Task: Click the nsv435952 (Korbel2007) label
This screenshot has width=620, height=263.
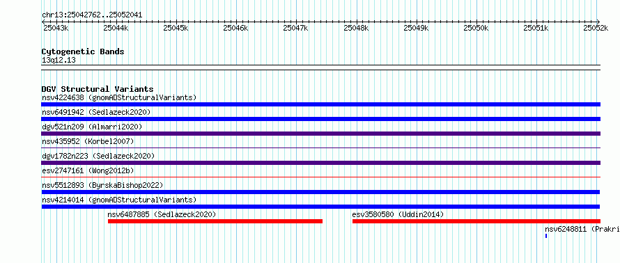Action: (x=88, y=141)
